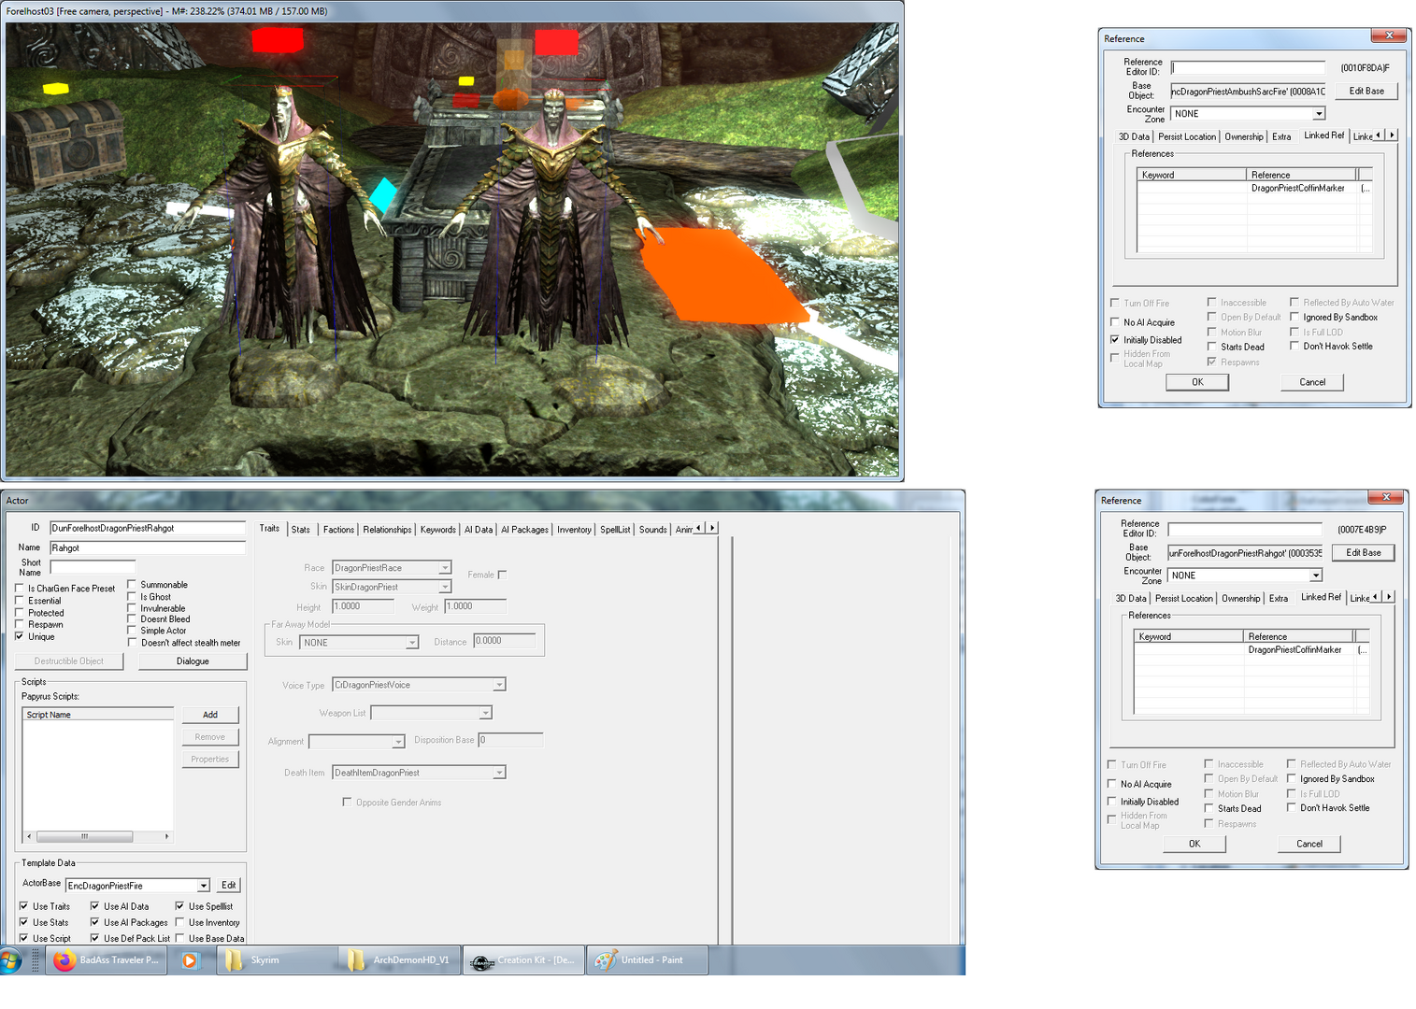Viewport: 1416px width, 1009px height.
Task: Open Windows Start orb on taskbar
Action: 11,960
